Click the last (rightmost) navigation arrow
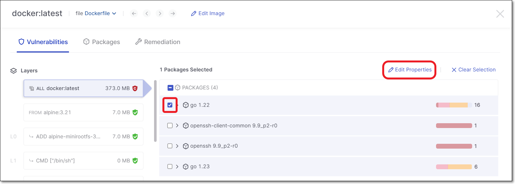The width and height of the screenshot is (515, 184). 173,14
